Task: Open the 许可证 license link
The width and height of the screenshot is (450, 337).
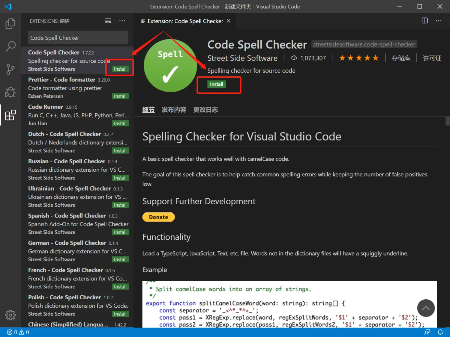Action: click(x=432, y=58)
